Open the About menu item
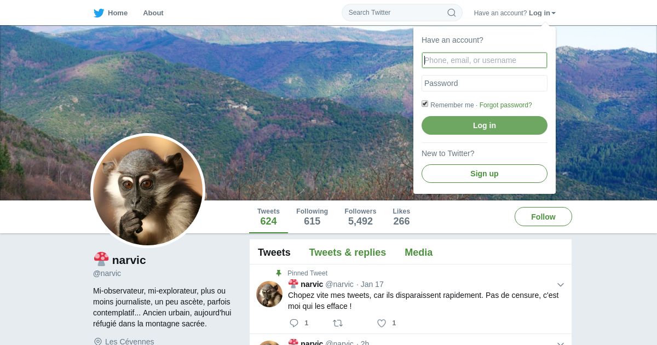The image size is (657, 345). (x=153, y=13)
